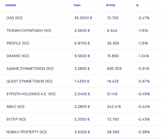161x139 pixels.
Task: Click the volume value 10.750
Action: [x=113, y=18]
